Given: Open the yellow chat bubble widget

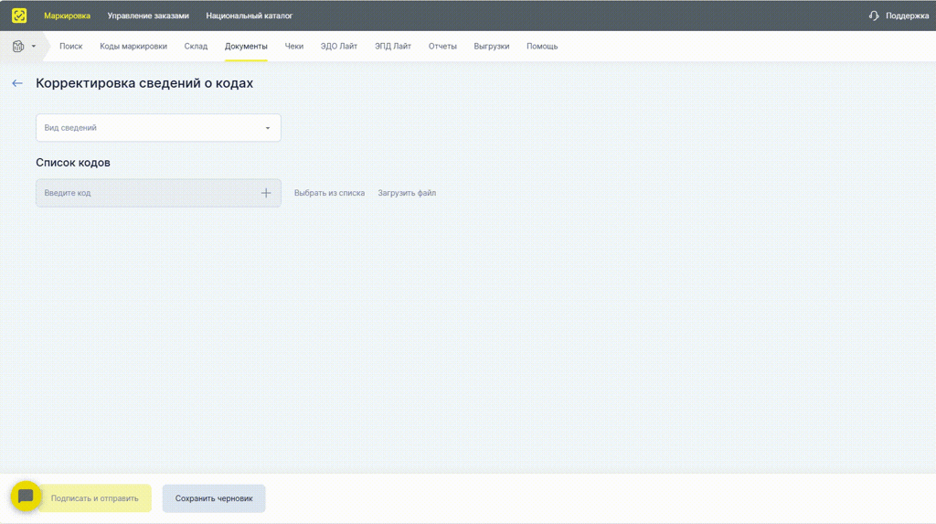Looking at the screenshot, I should click(x=26, y=497).
